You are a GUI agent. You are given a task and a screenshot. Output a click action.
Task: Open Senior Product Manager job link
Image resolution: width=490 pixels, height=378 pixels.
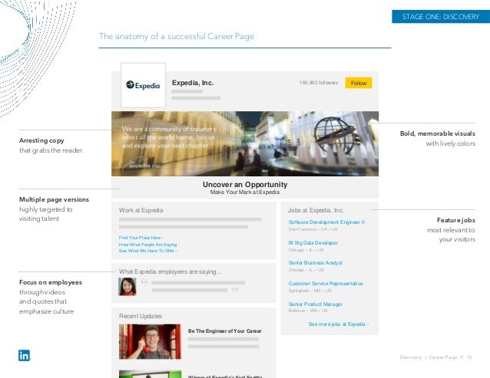(x=316, y=304)
